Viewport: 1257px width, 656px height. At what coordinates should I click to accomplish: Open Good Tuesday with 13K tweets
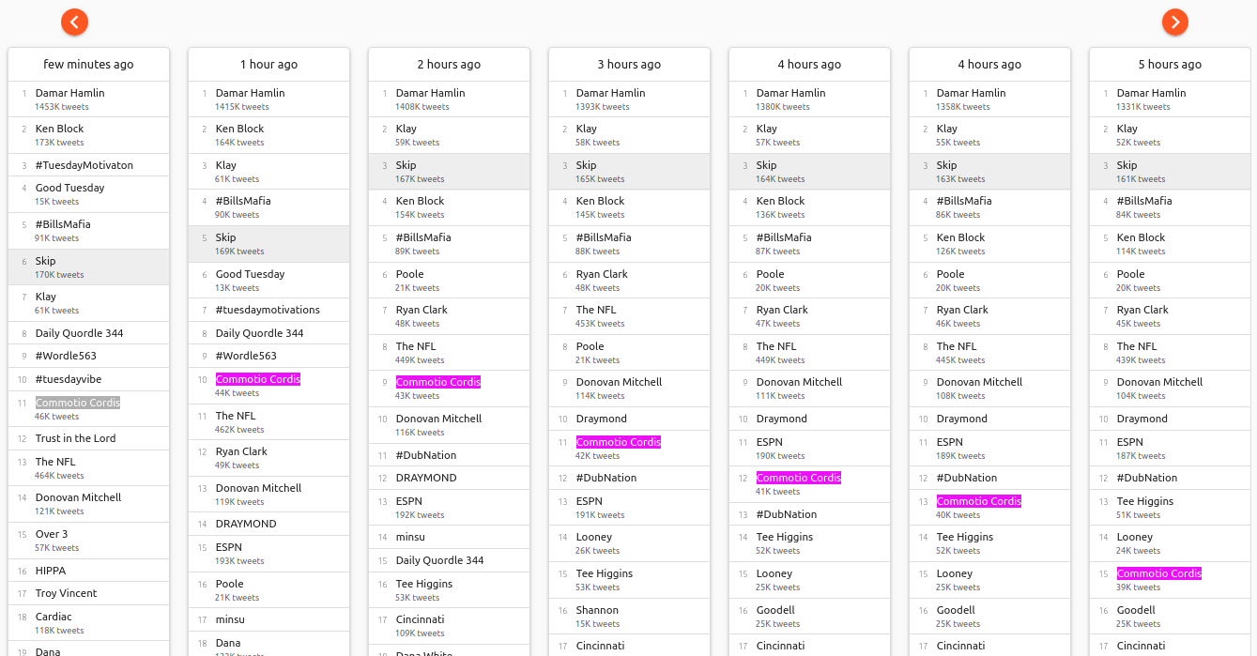click(269, 281)
